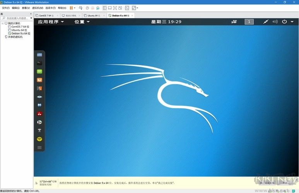Open the red Cherrytree dock icon
The height and width of the screenshot is (193, 299).
(39, 114)
